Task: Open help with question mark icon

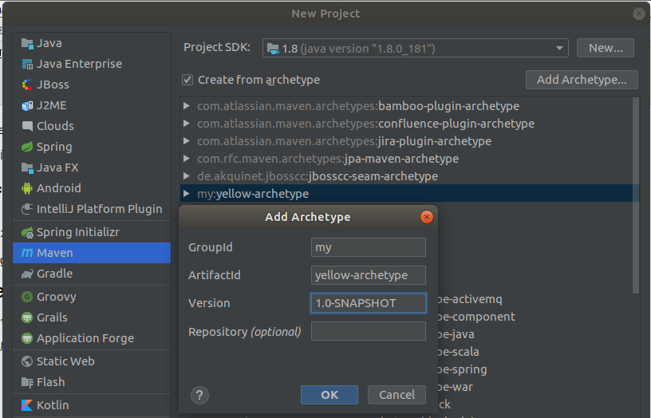Action: tap(200, 395)
